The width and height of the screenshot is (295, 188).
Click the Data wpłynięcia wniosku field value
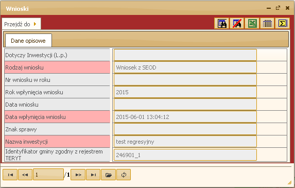point(185,117)
